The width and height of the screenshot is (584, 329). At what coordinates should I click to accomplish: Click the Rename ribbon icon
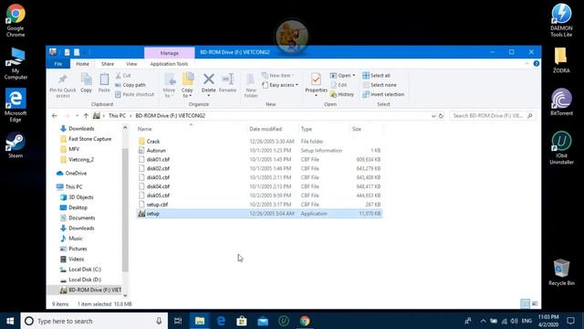tap(227, 83)
